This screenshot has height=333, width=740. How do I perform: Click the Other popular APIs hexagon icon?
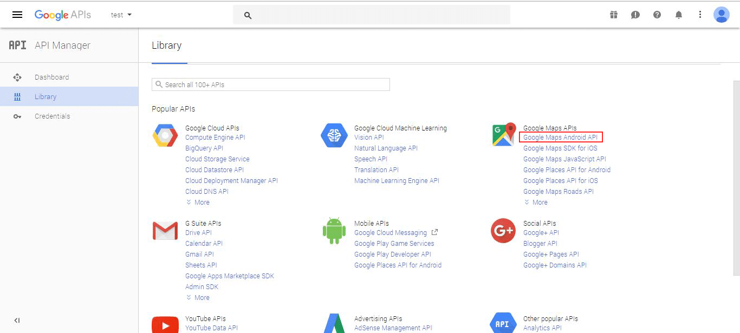pos(503,323)
